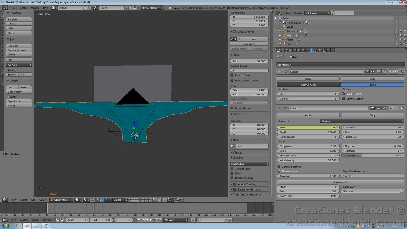Select the Material properties sphere icon
The width and height of the screenshot is (407, 229).
tap(320, 50)
